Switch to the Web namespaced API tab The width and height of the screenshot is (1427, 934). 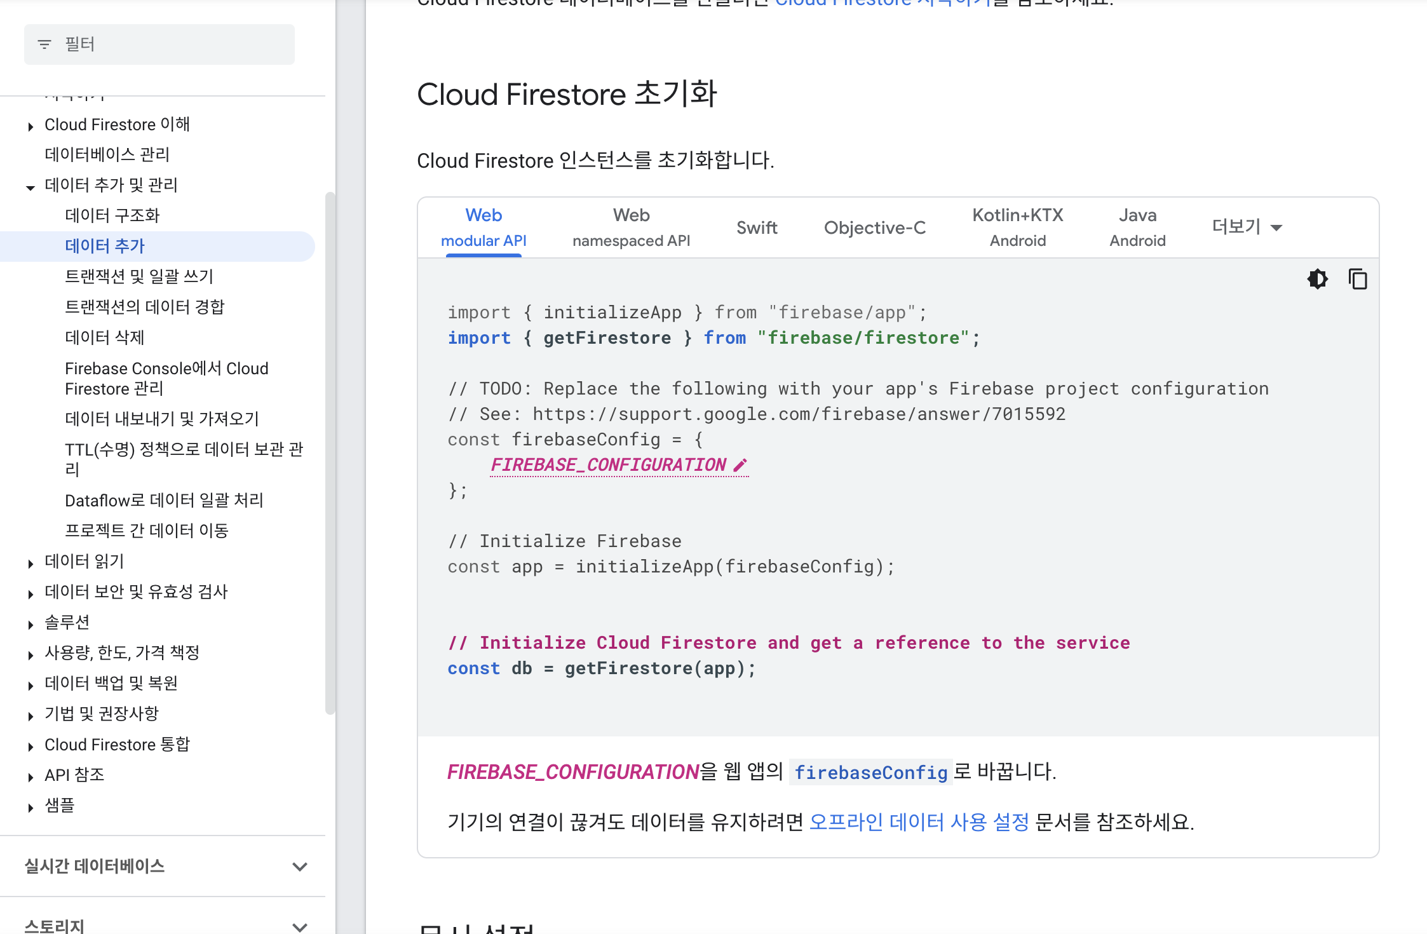[x=631, y=227]
